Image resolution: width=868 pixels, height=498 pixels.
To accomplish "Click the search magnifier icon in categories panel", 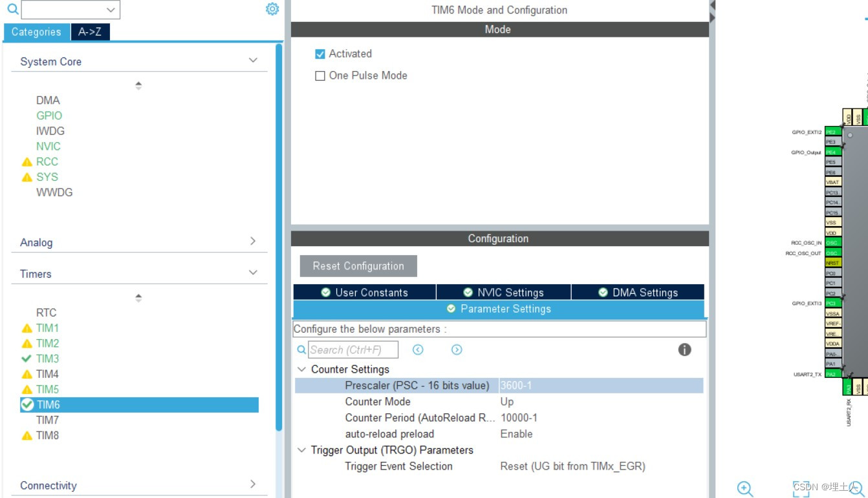I will click(x=12, y=10).
